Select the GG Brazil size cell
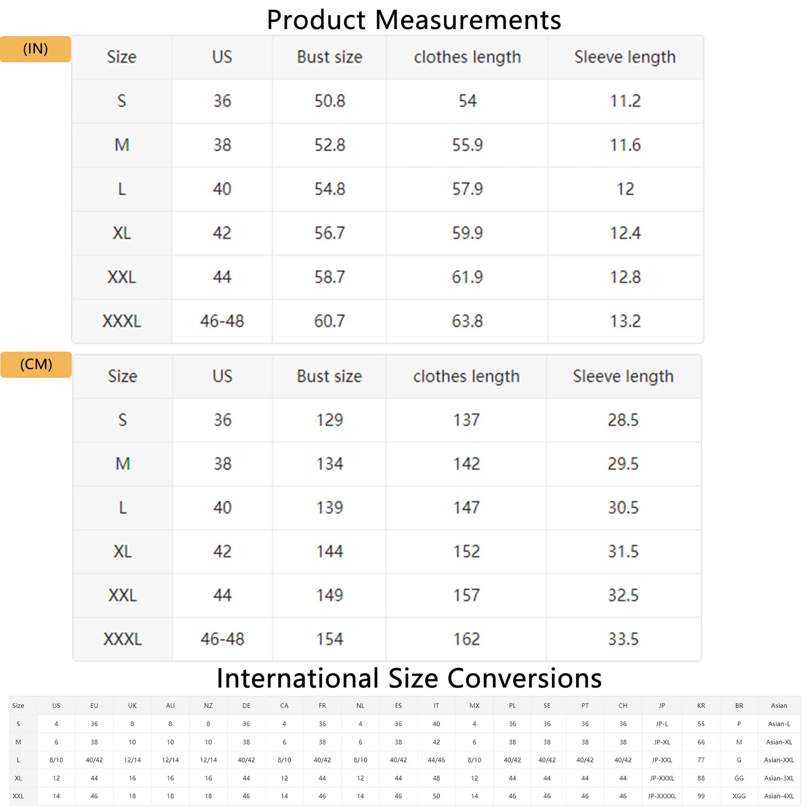The image size is (812, 812). pyautogui.click(x=739, y=778)
